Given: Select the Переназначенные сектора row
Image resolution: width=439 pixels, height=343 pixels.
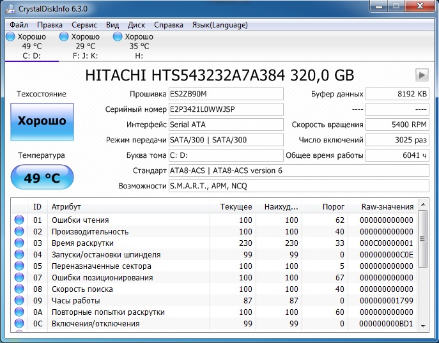Looking at the screenshot, I should click(214, 266).
